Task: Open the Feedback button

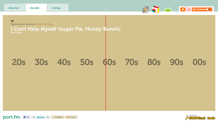Action: click(x=58, y=117)
